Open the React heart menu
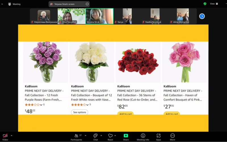227x142 pixels. [x=110, y=137]
